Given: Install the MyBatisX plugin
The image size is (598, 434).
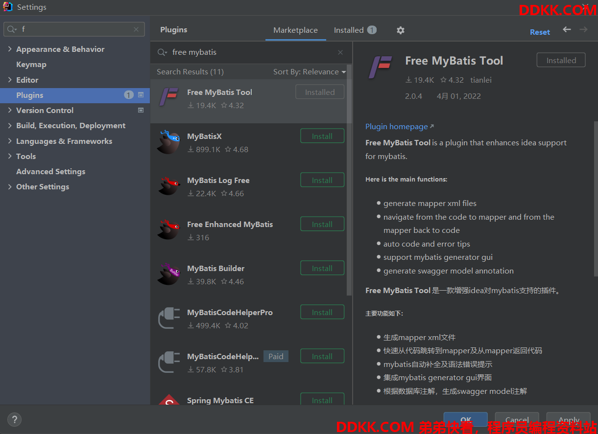Looking at the screenshot, I should pos(322,136).
